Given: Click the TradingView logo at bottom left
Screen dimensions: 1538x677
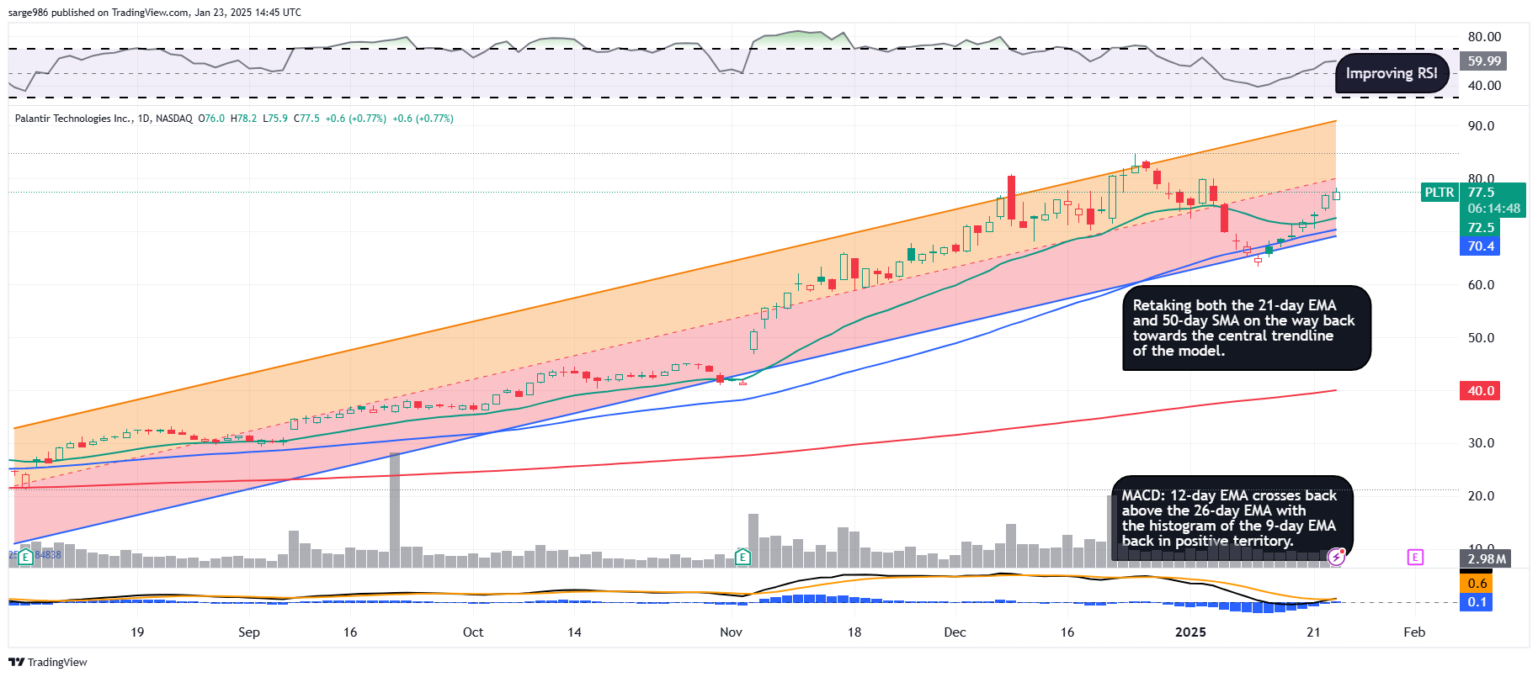Looking at the screenshot, I should click(48, 662).
